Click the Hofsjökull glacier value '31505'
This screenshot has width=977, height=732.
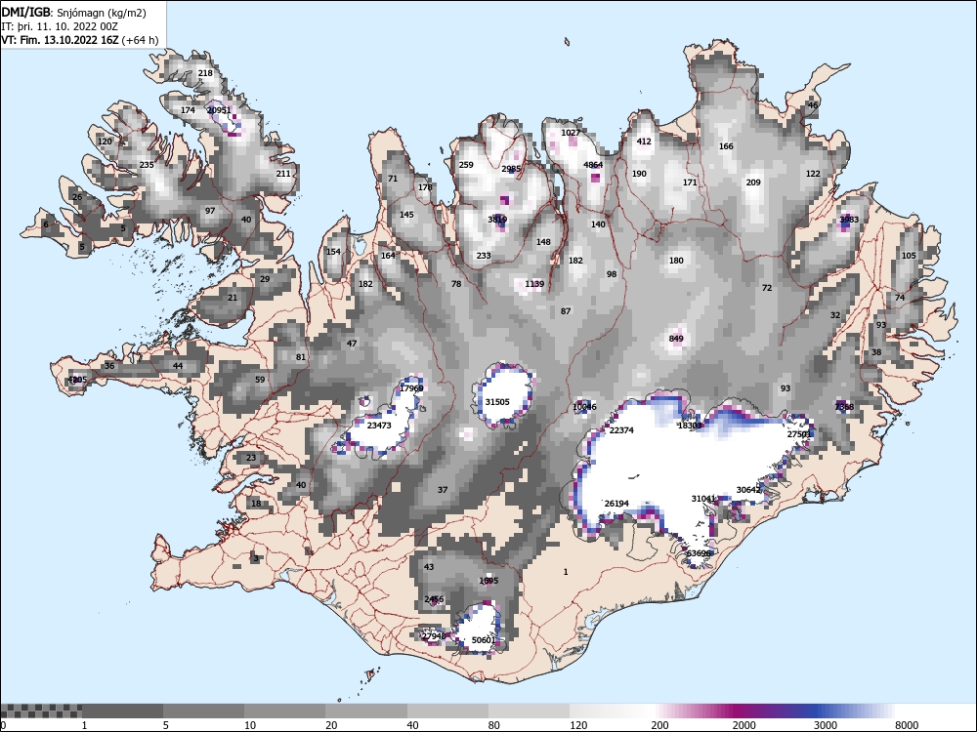click(497, 402)
